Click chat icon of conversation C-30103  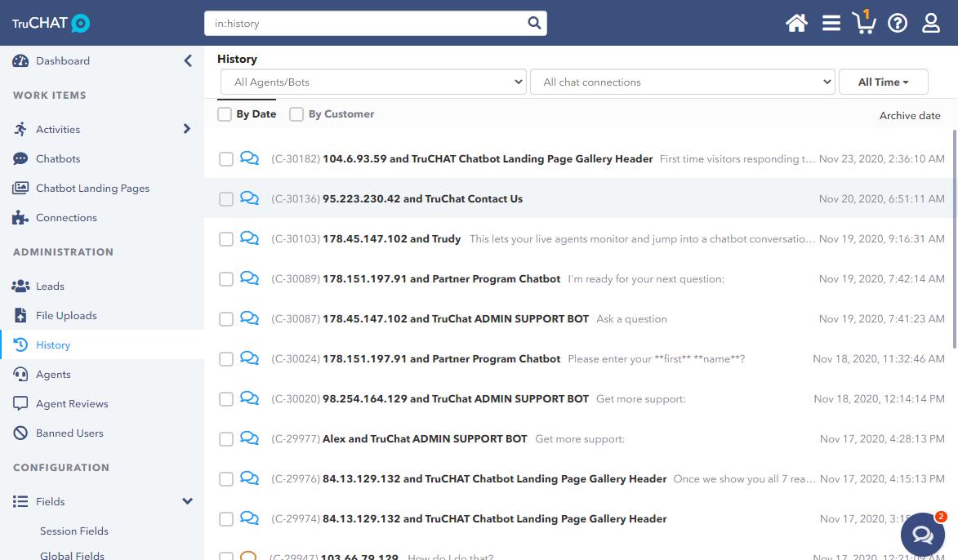tap(249, 238)
